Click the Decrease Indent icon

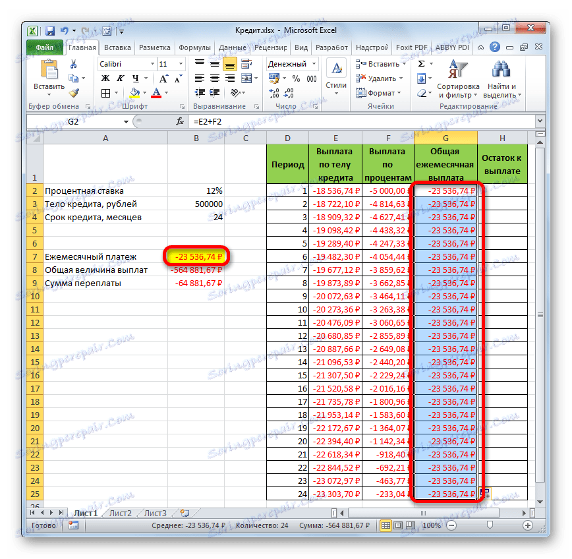[200, 93]
